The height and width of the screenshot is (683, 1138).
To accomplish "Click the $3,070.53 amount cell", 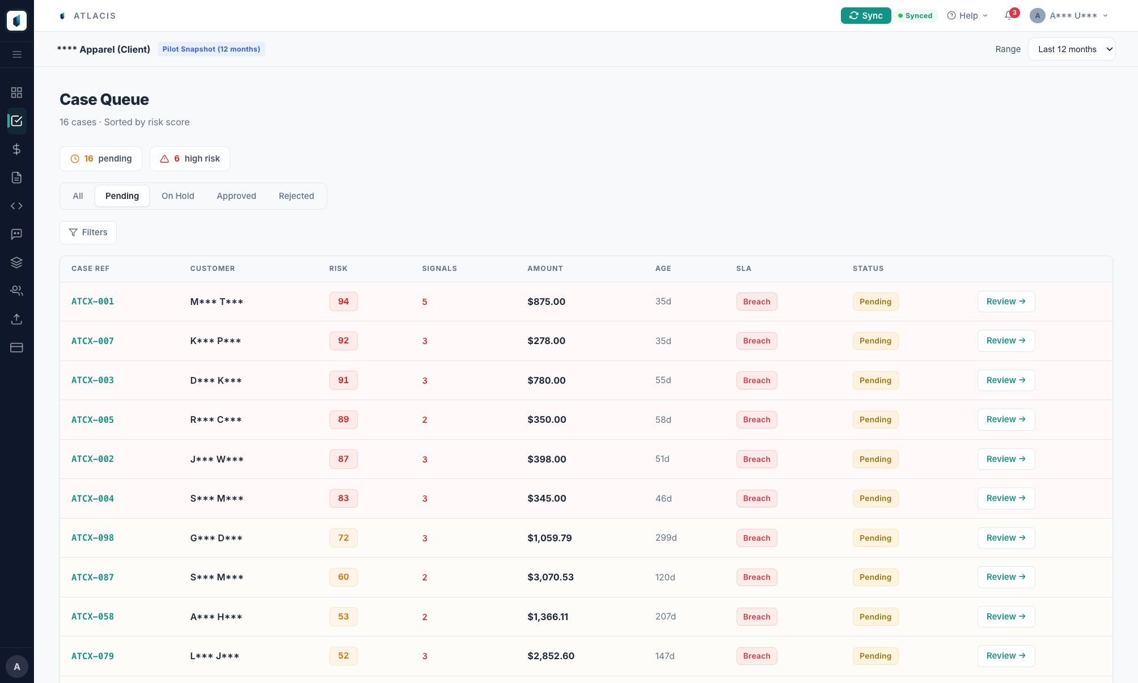I will (x=551, y=577).
